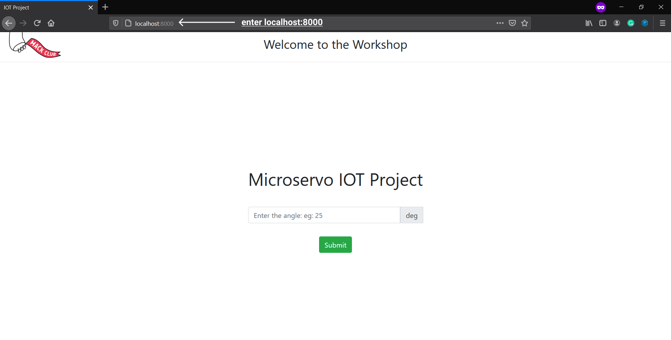The image size is (671, 340).
Task: Click the blue cube extension icon
Action: pos(645,23)
